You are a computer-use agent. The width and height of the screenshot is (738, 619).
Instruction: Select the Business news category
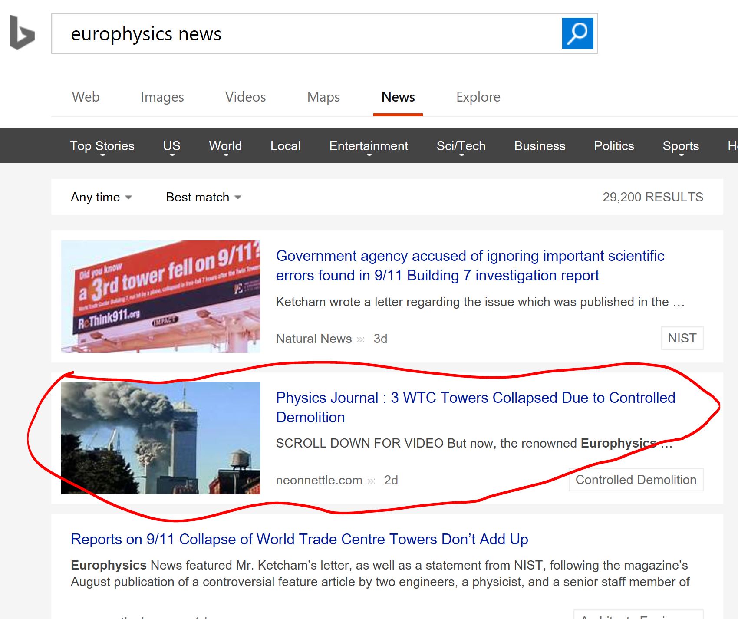pyautogui.click(x=540, y=146)
